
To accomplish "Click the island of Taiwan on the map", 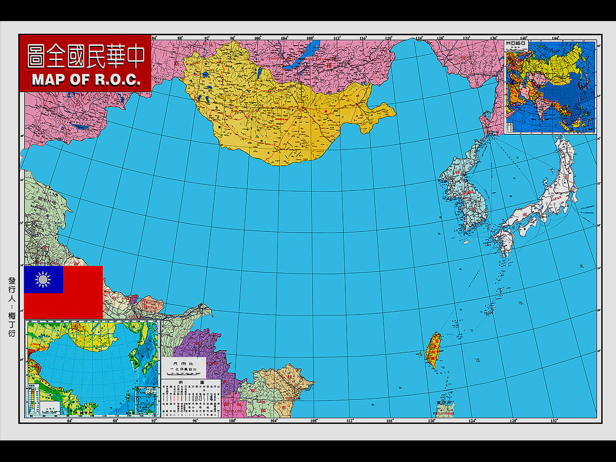I will coord(434,349).
